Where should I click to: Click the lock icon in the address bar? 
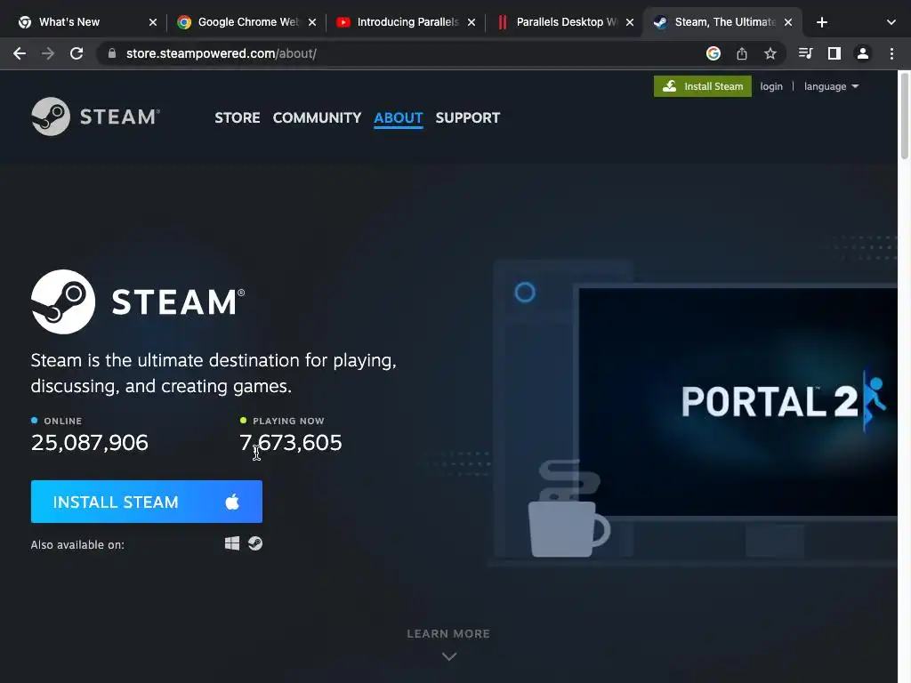pos(112,53)
